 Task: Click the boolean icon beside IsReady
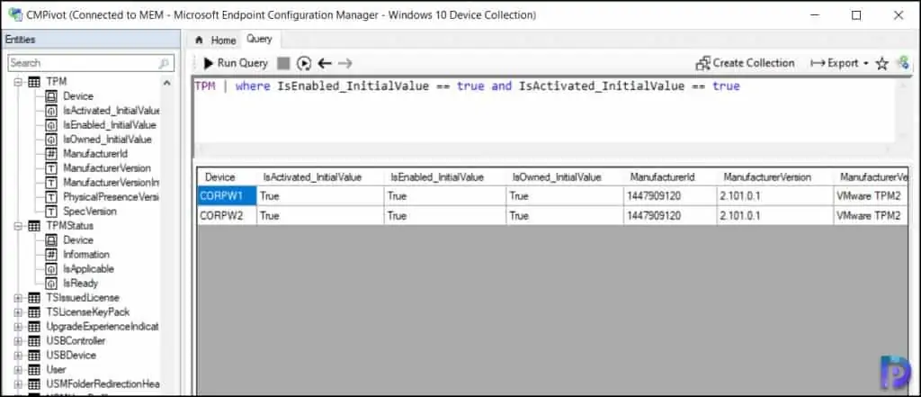click(x=51, y=284)
